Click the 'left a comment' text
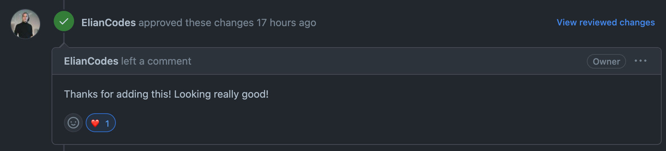This screenshot has width=666, height=151. (156, 61)
